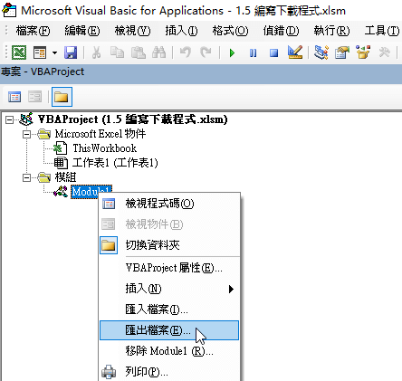This screenshot has width=402, height=381.
Task: Click the Reset stop square icon
Action: 273,53
